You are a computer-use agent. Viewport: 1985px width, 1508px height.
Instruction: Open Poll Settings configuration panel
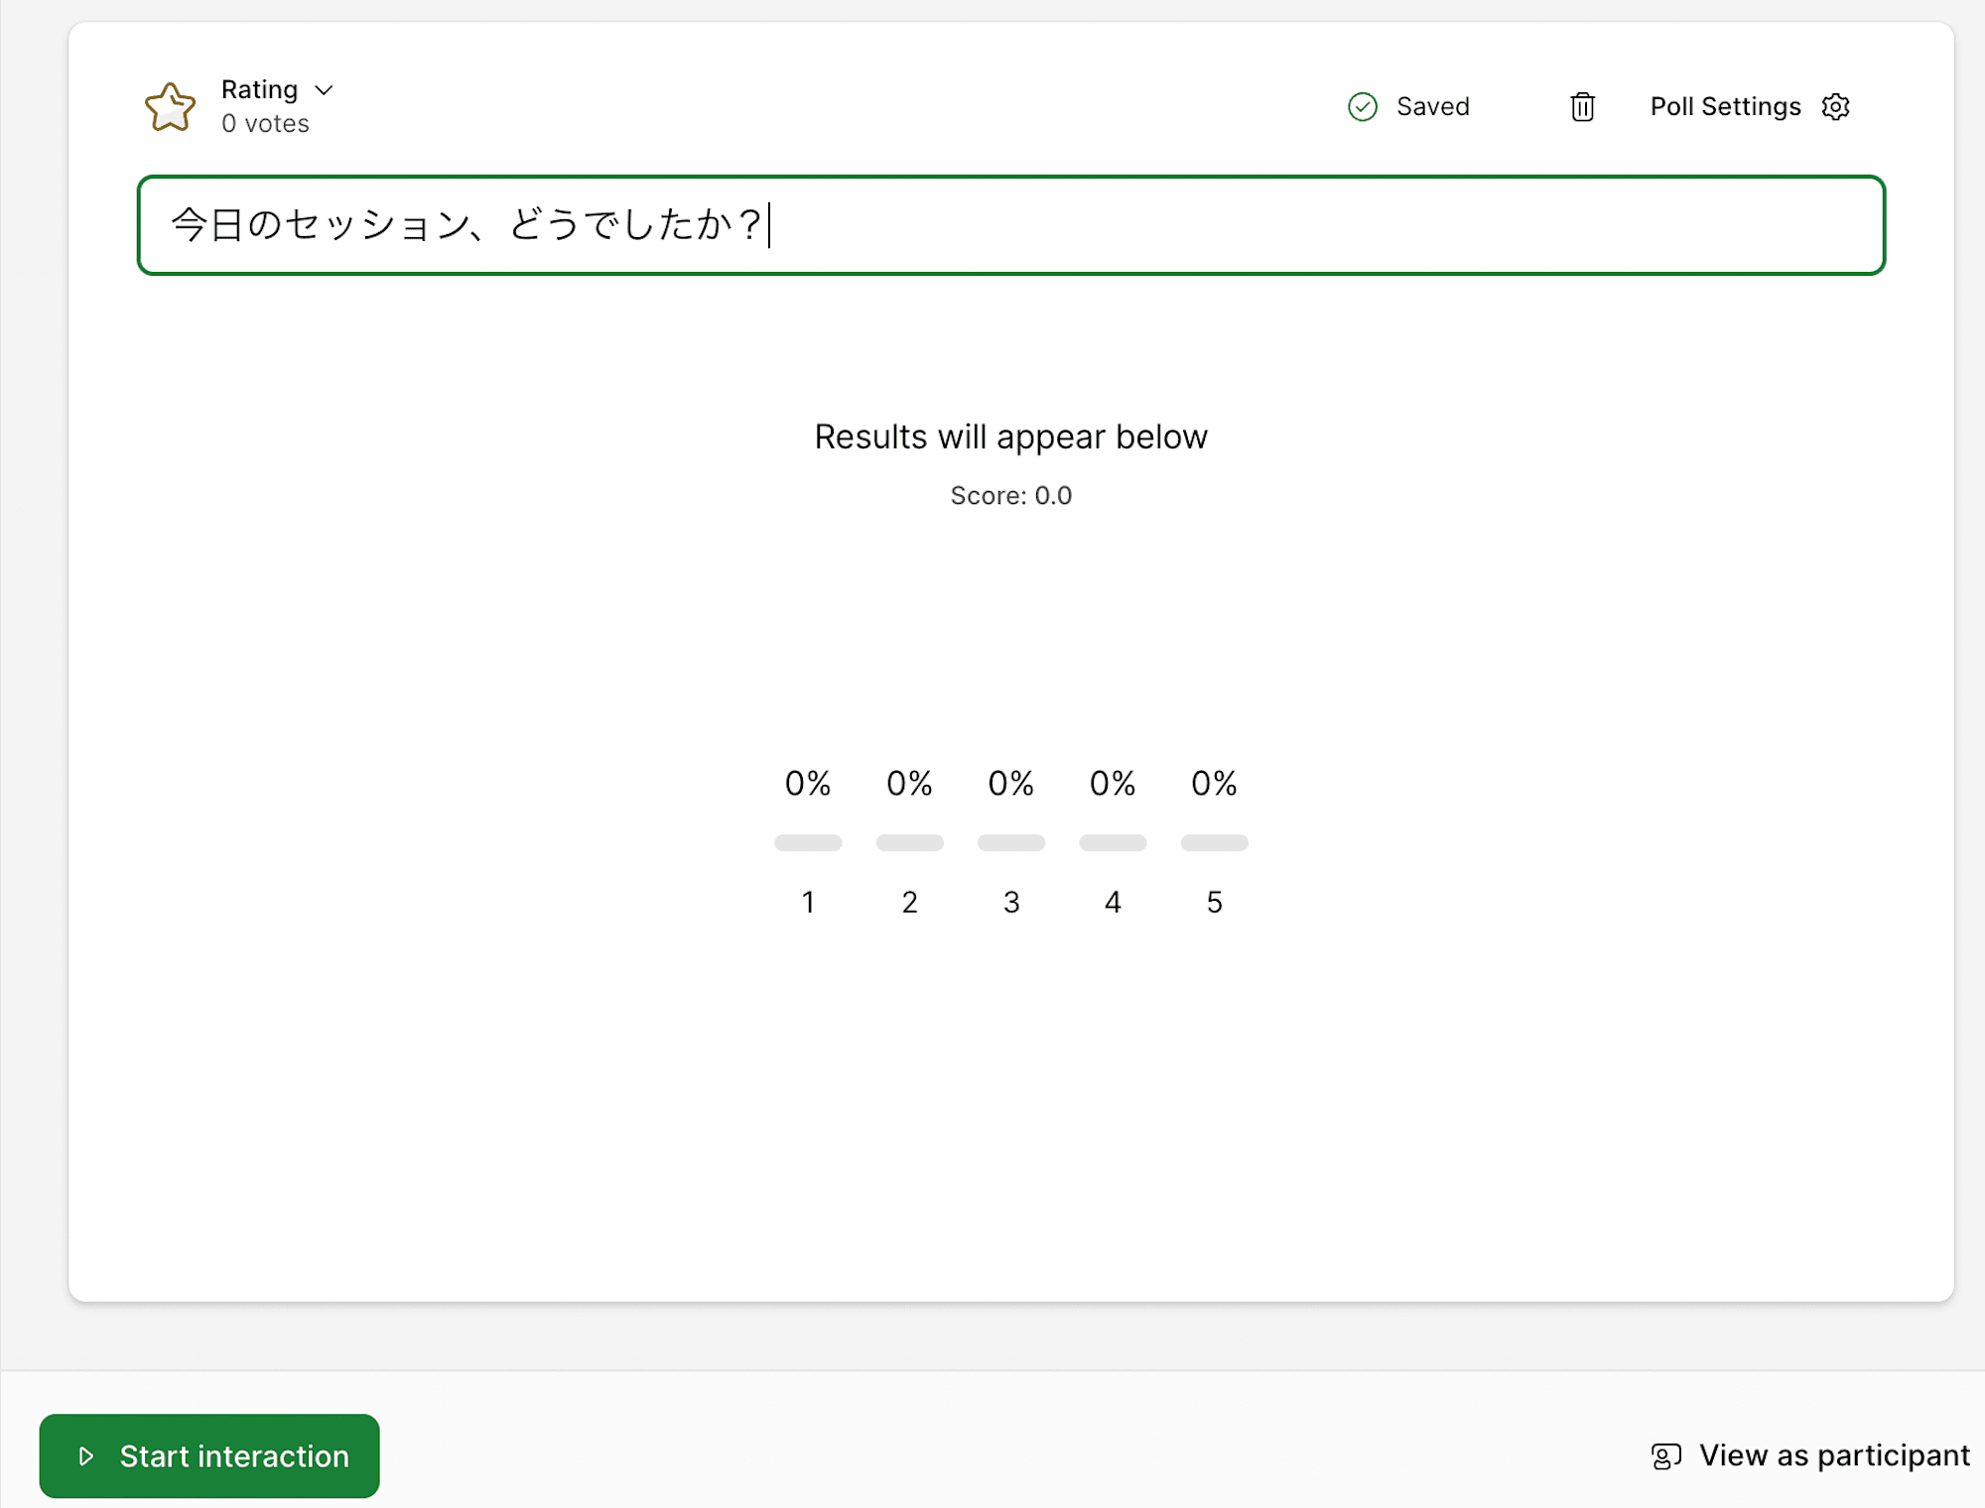click(x=1838, y=106)
